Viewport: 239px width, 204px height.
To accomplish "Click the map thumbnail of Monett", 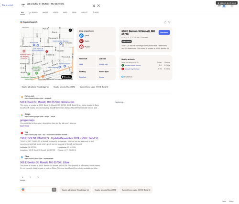I will point(47,53).
